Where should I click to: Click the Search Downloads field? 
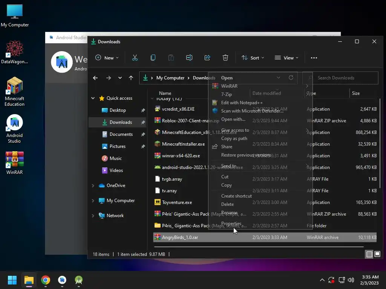[340, 78]
